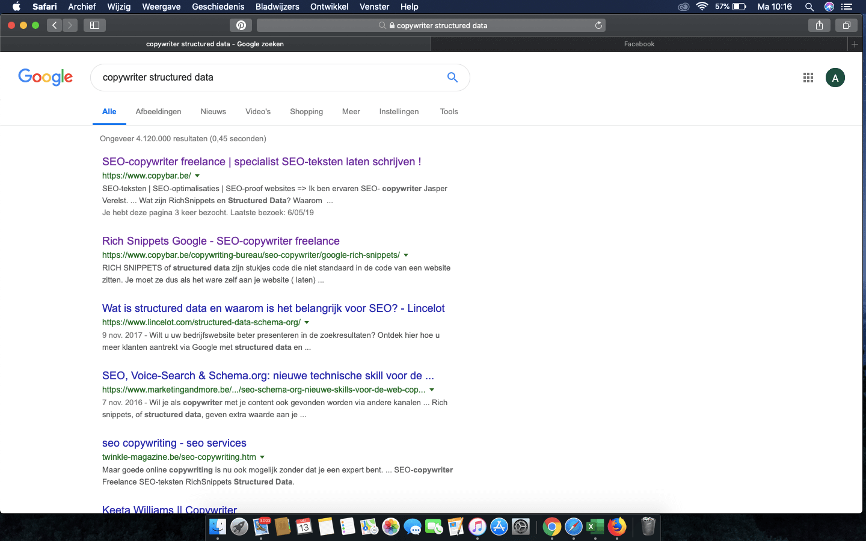Launch Firefox from the Dock
The image size is (866, 541).
616,527
